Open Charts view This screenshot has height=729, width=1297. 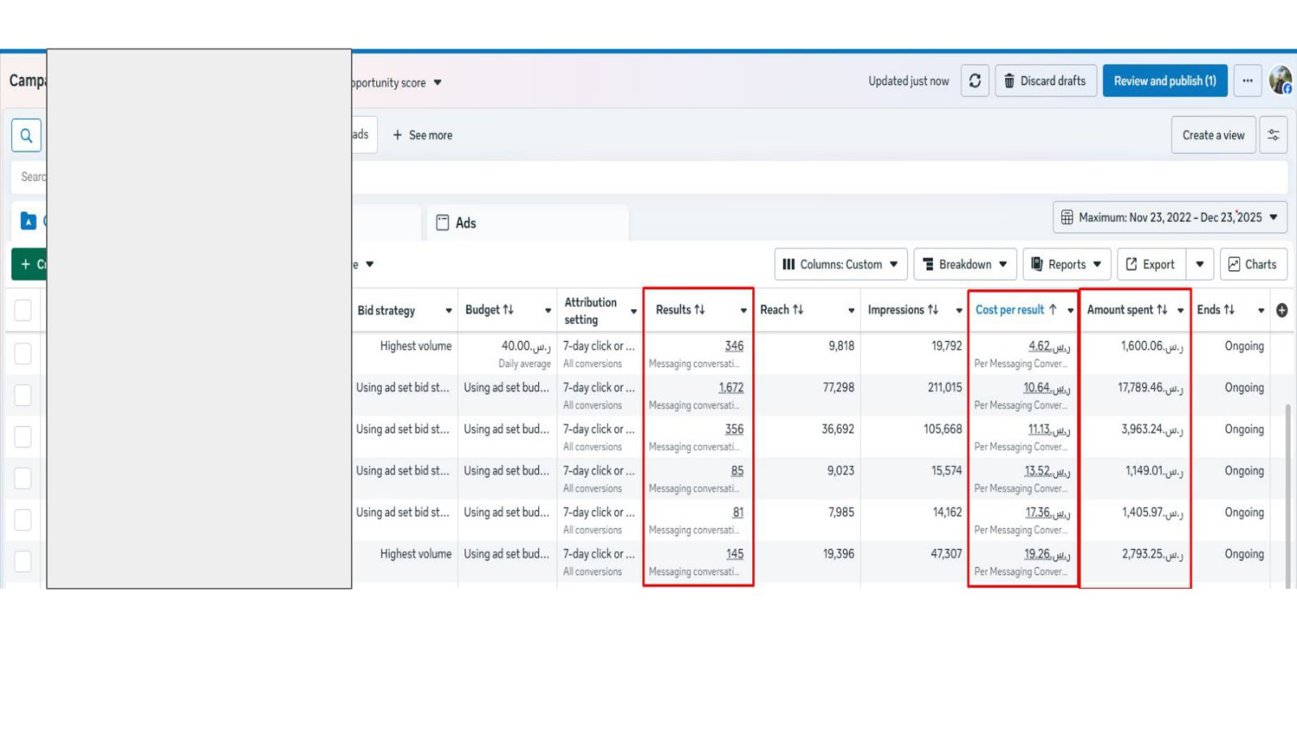coord(1253,264)
